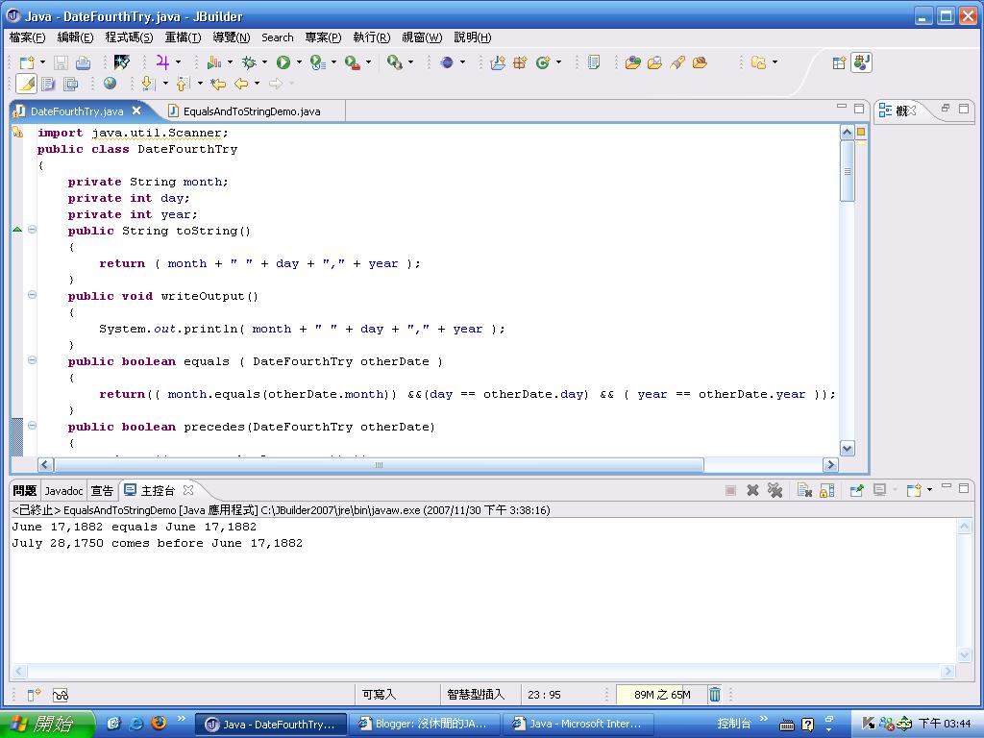Collapse the toString() method fold marker
Viewport: 984px width, 738px height.
tap(32, 230)
